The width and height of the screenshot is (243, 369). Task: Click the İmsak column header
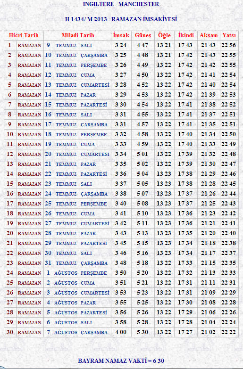coord(121,35)
